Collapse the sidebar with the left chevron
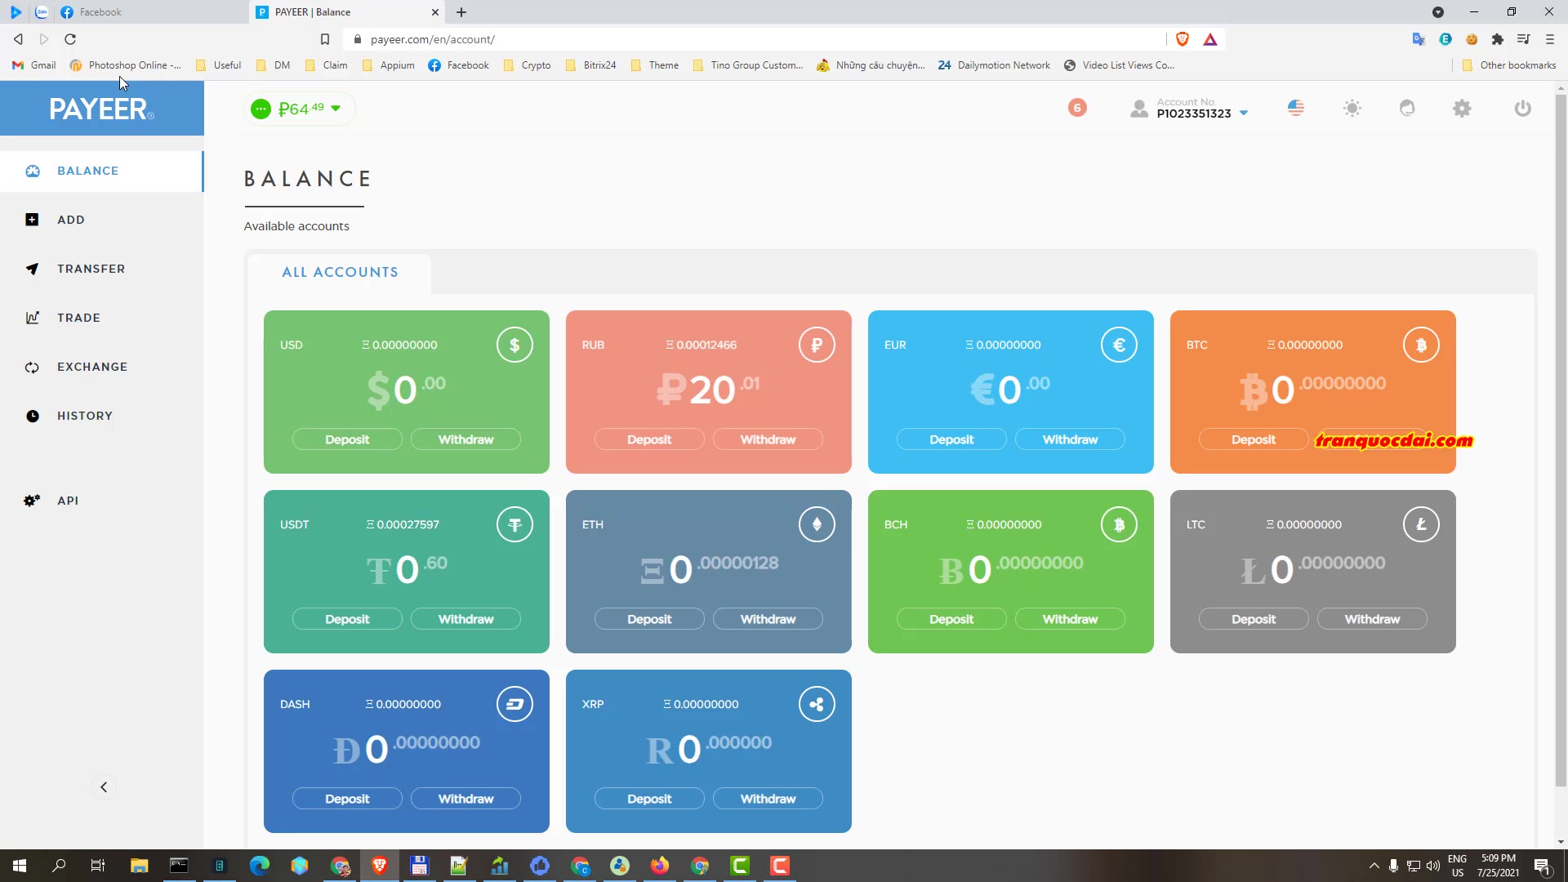 coord(104,787)
